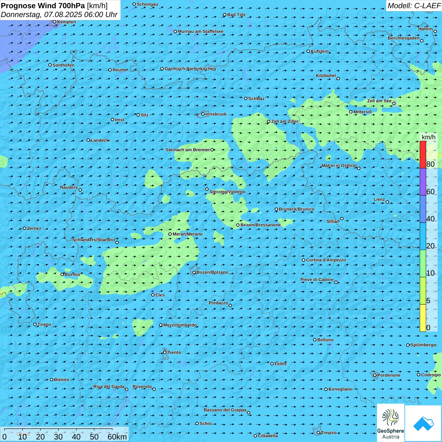Click the 'Zell am See' label

379,101
